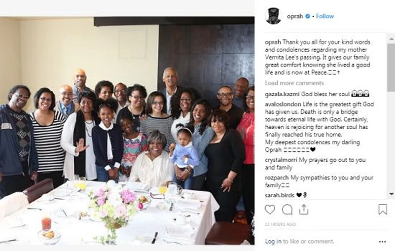Viewport: 395px width, 251px height.
Task: Share the post via the share icon
Action: pos(304,210)
